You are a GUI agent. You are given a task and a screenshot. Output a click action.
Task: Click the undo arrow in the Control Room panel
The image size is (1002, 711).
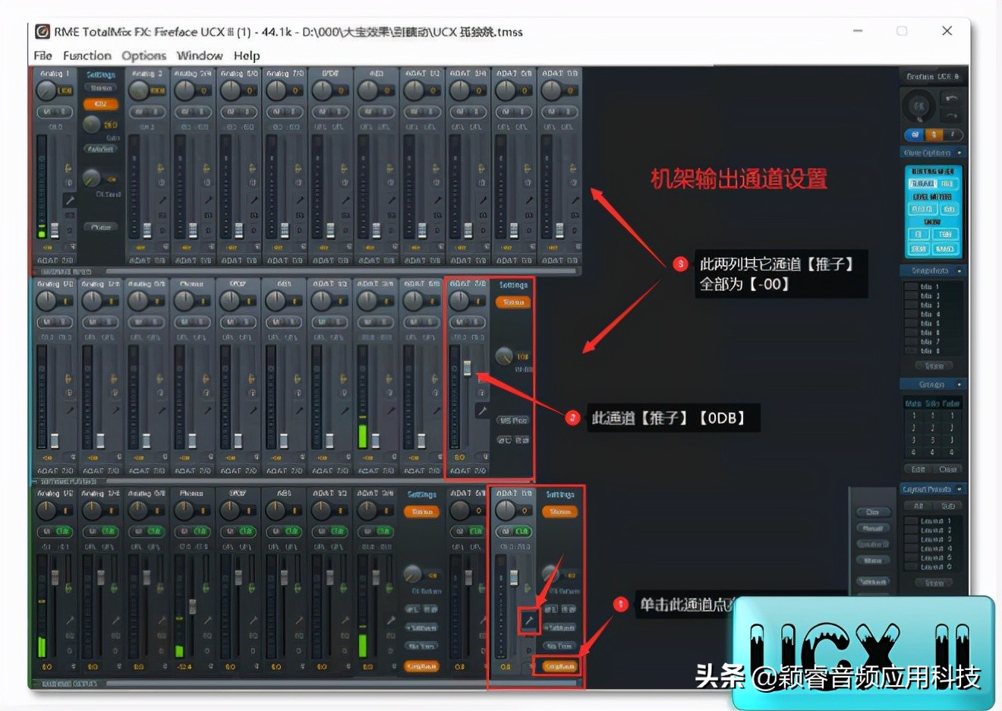pyautogui.click(x=952, y=99)
